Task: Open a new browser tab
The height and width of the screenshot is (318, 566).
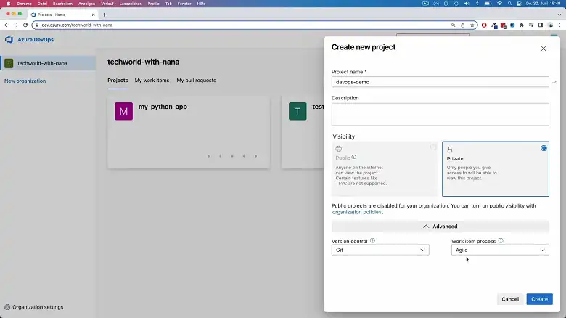Action: pyautogui.click(x=104, y=15)
